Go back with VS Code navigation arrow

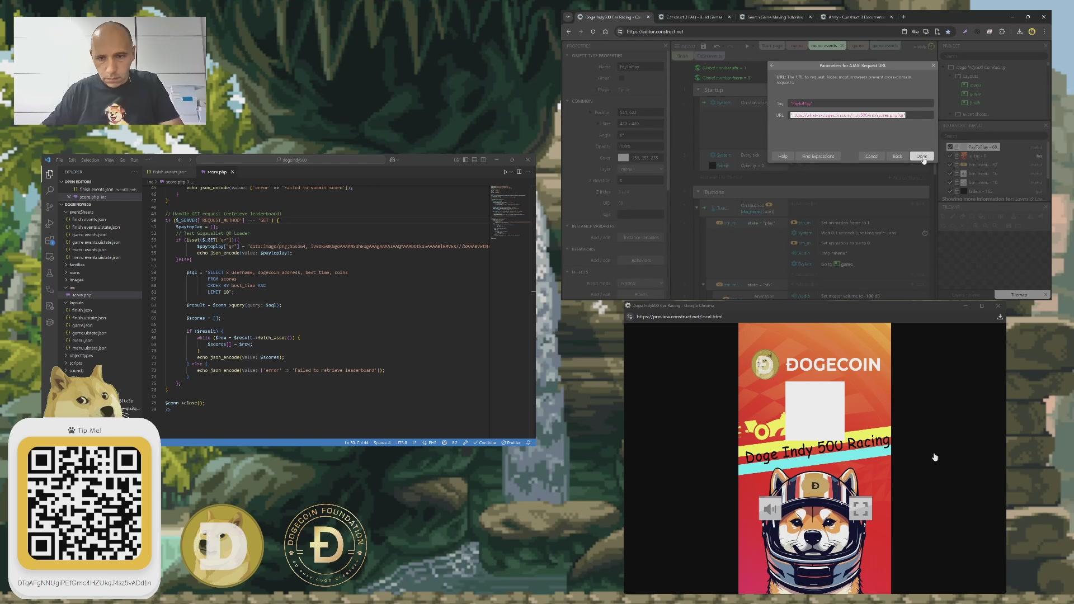pos(180,160)
